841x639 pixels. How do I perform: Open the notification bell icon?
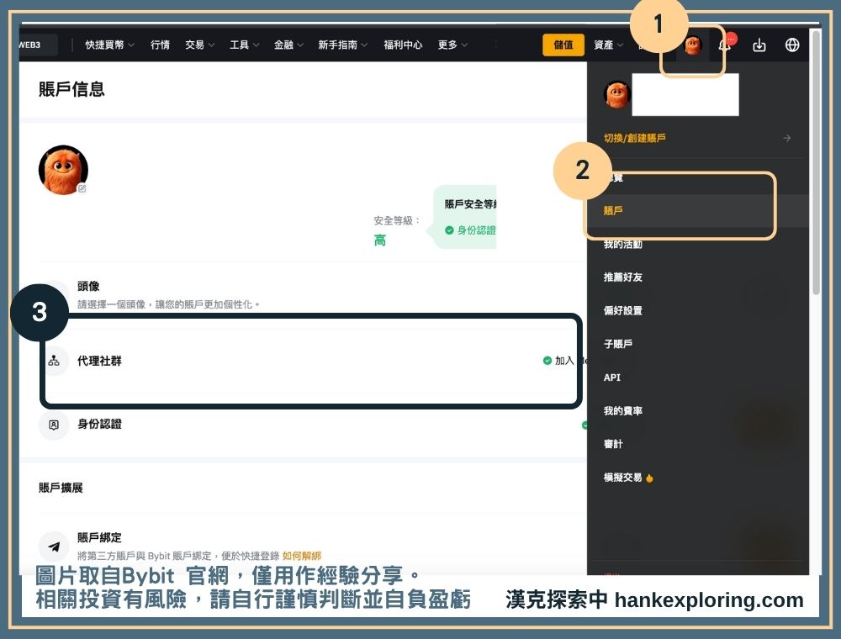[x=724, y=45]
